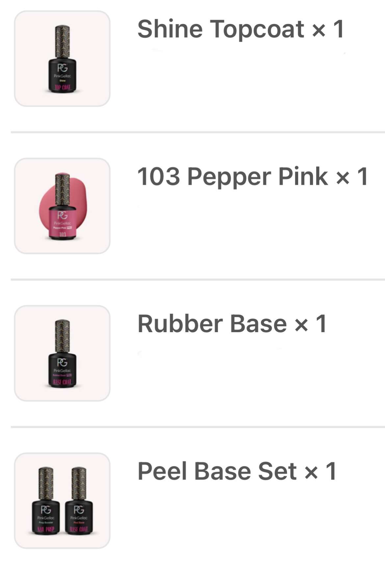Click the TOP COAT label on the Shine bottle
The width and height of the screenshot is (385, 563).
pos(62,87)
